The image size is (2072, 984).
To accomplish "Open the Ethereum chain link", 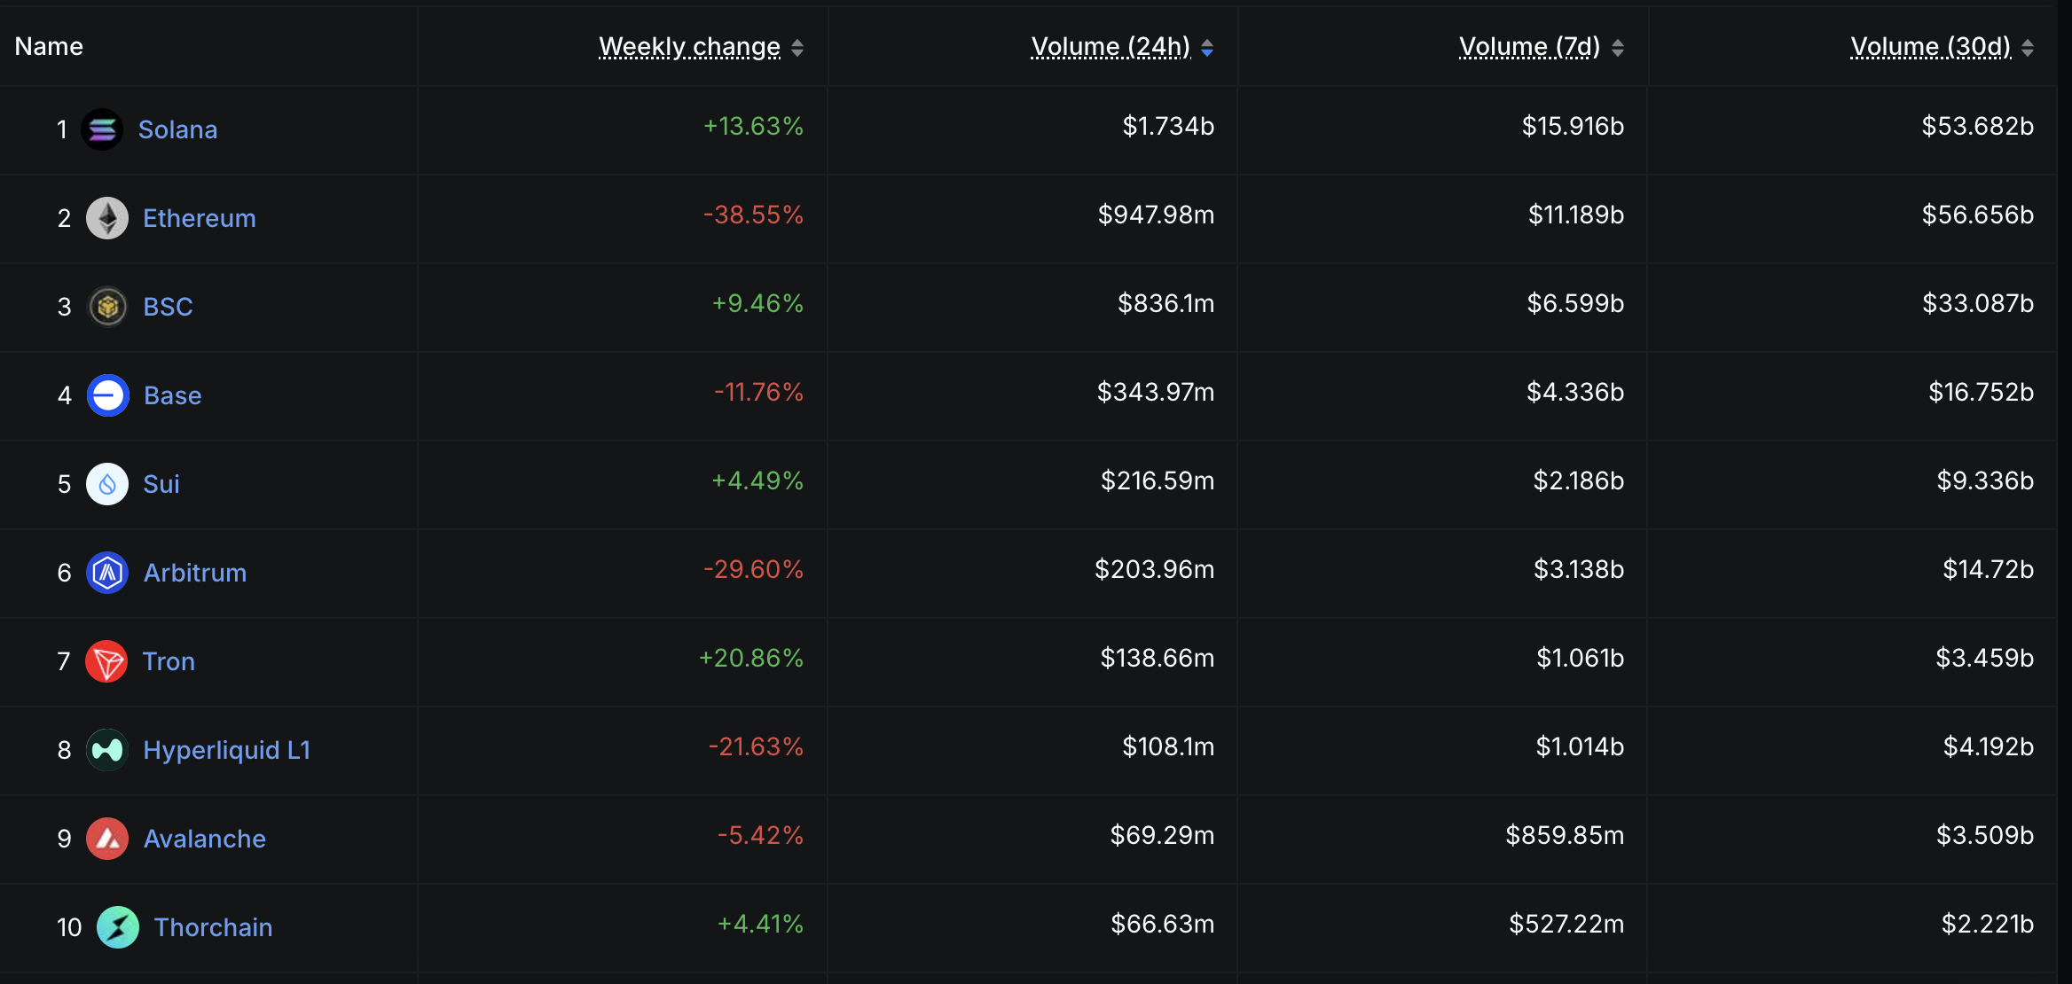I will [x=199, y=218].
